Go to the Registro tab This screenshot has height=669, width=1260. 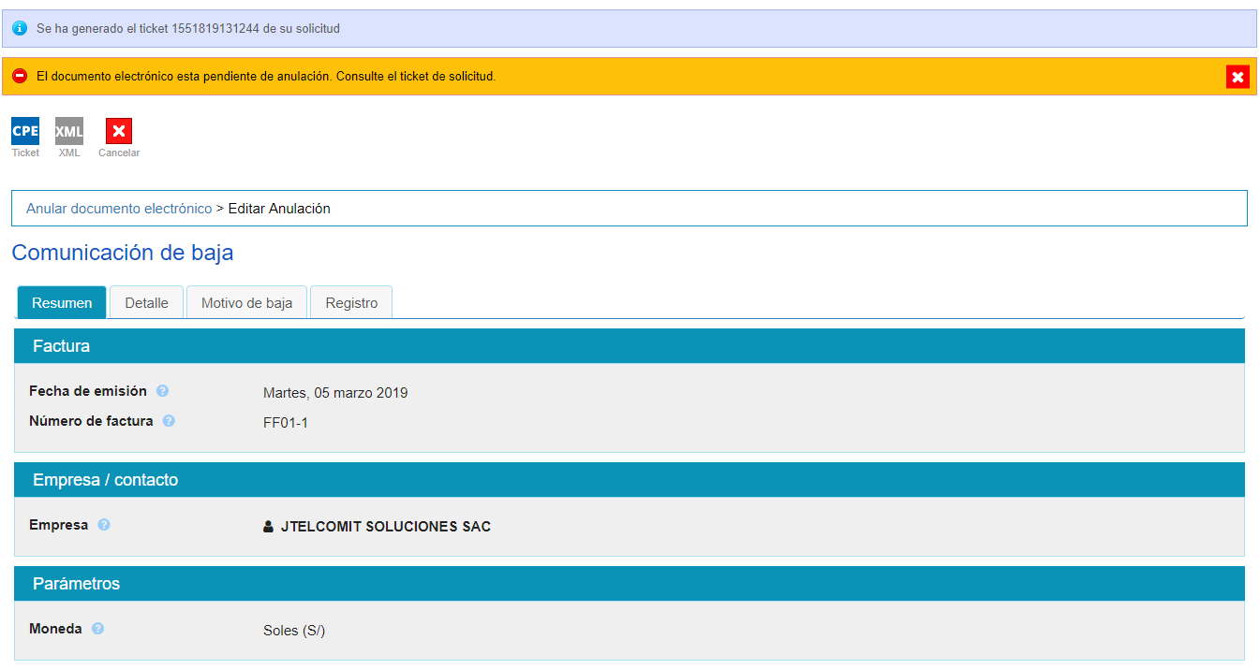pyautogui.click(x=351, y=303)
